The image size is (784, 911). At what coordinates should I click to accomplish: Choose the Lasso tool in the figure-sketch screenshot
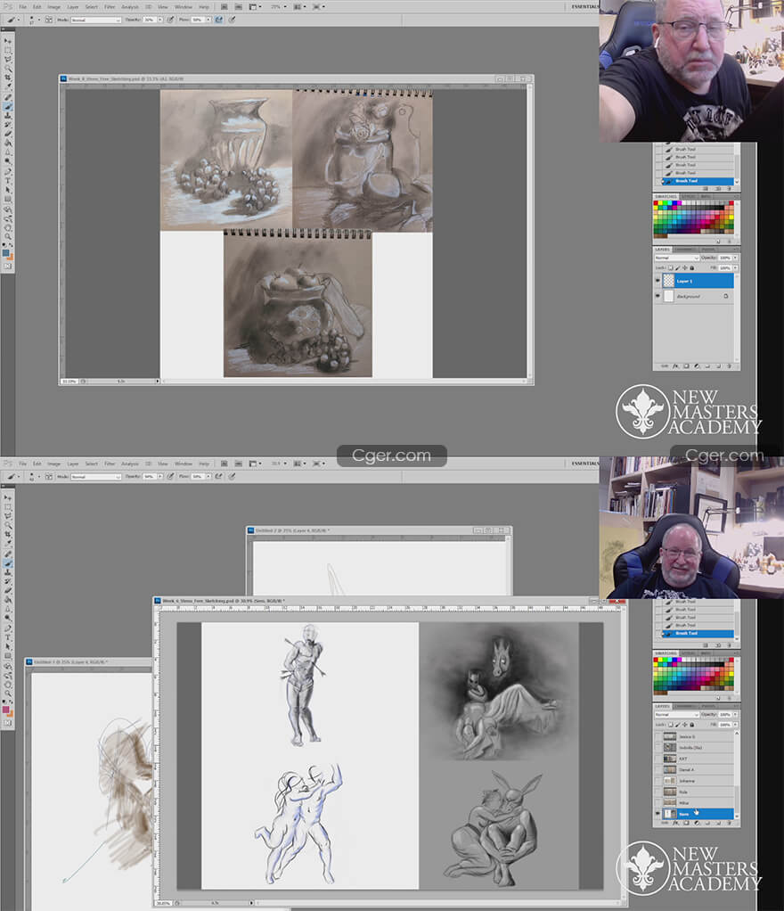pos(7,516)
